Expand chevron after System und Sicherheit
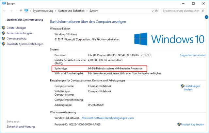The height and width of the screenshot is (133, 209). [x=87, y=11]
